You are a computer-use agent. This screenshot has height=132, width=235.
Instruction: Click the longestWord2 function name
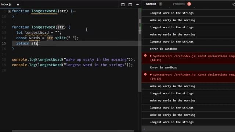pyautogui.click(x=44, y=11)
